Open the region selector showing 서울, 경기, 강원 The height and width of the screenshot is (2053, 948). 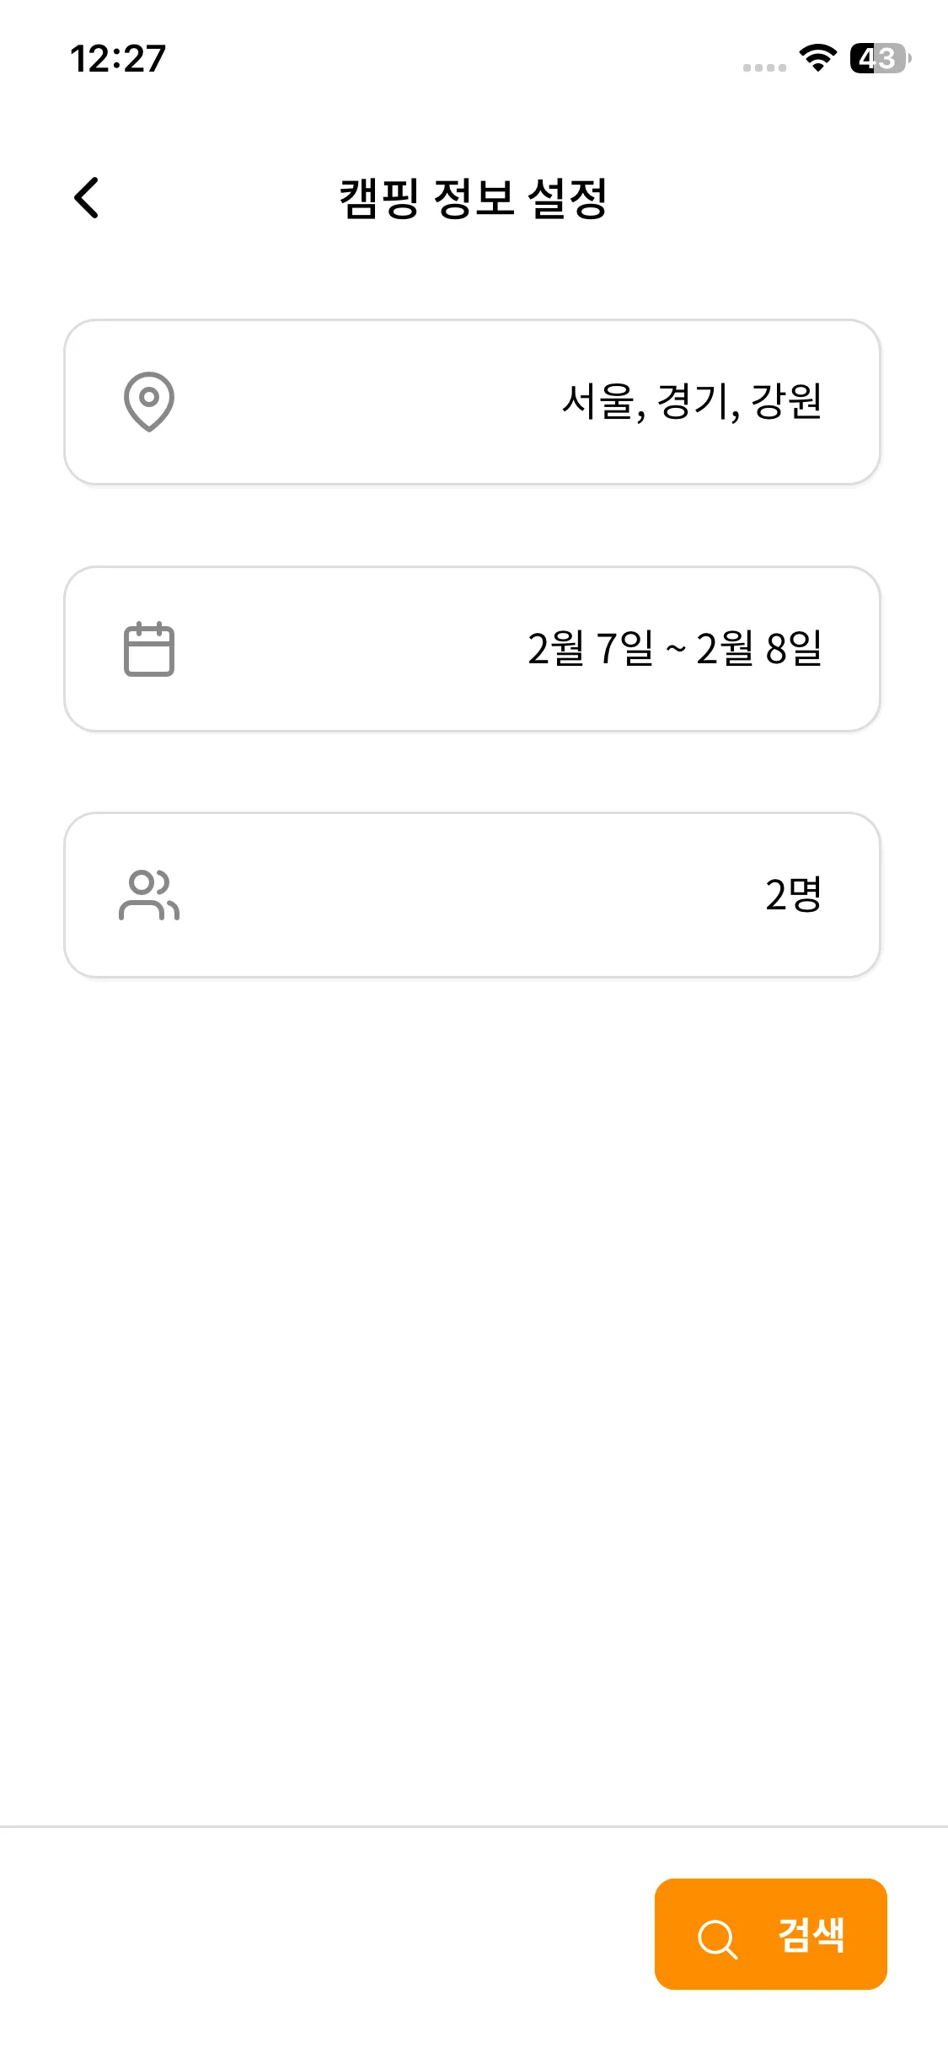click(x=472, y=402)
